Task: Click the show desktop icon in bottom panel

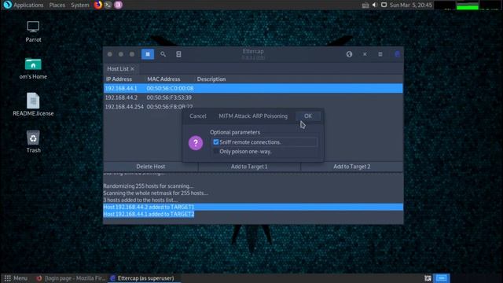Action: click(428, 278)
